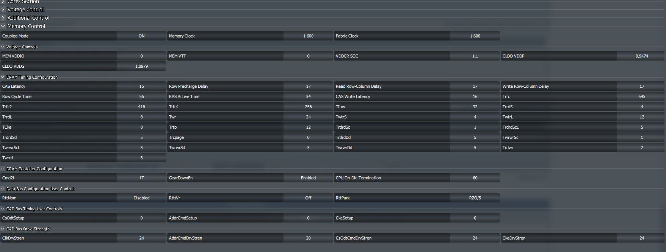Open the RttWr Off value selector
Image resolution: width=666 pixels, height=252 pixels.
pyautogui.click(x=308, y=198)
